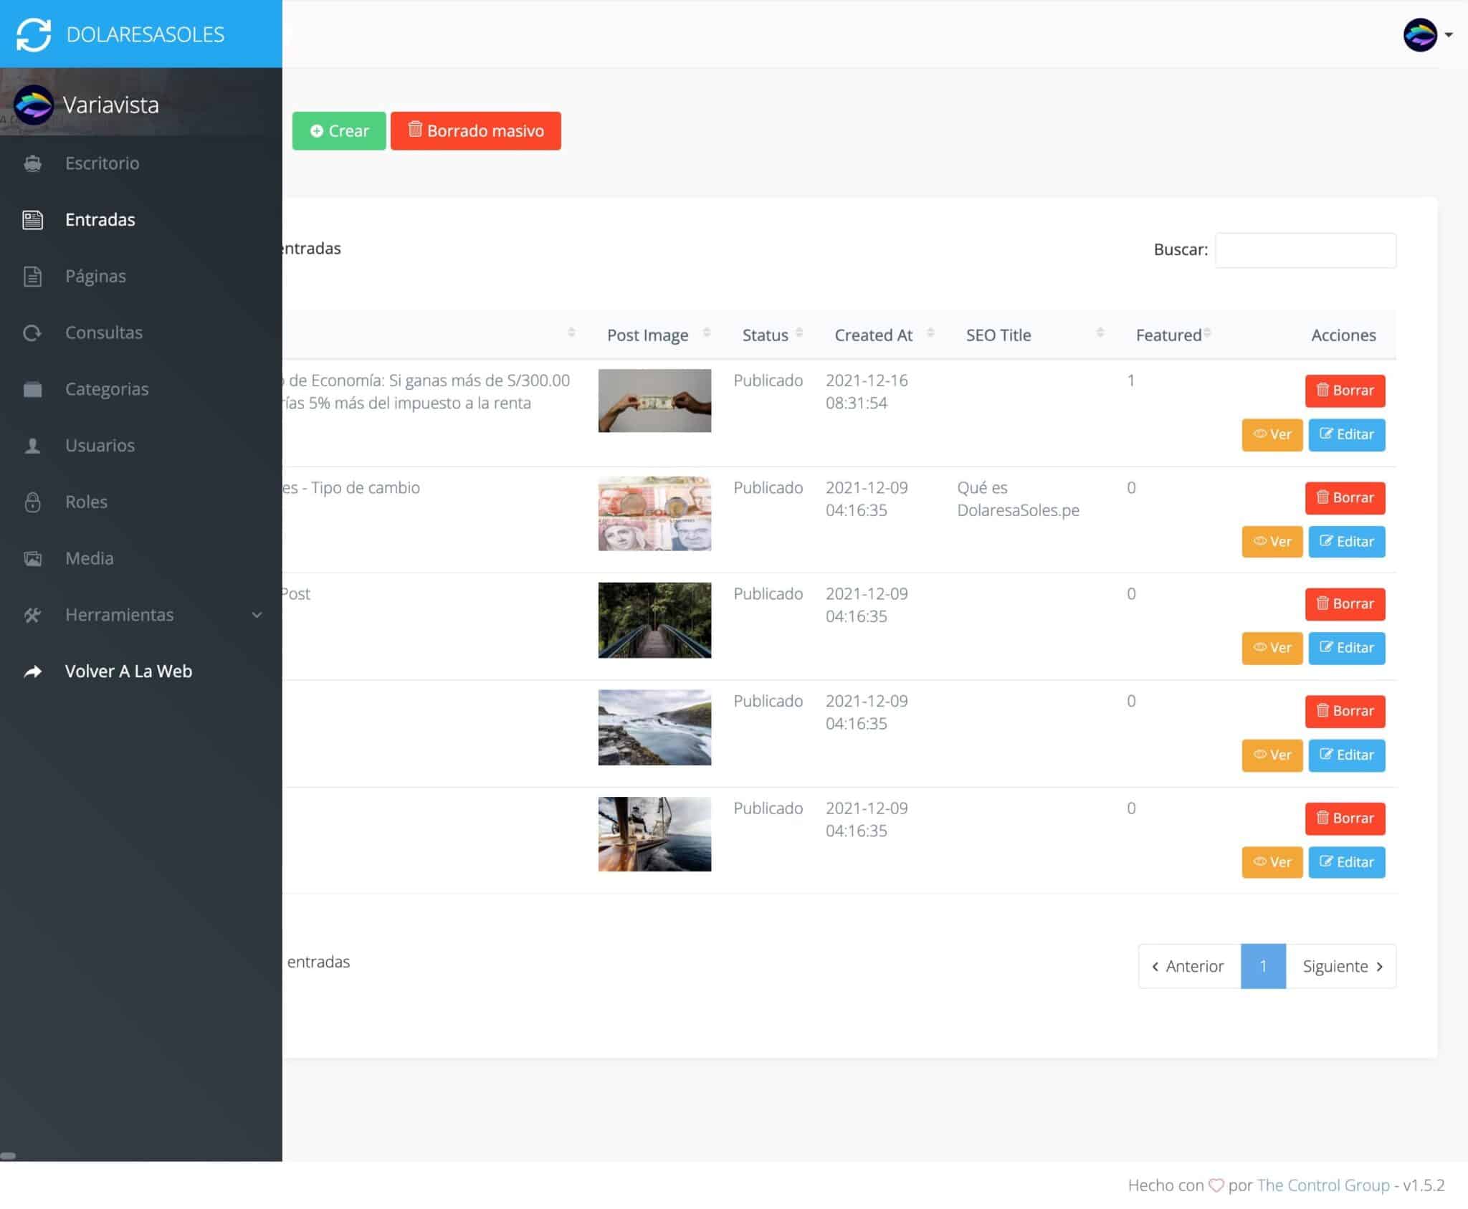The height and width of the screenshot is (1209, 1468).
Task: Click Qué es DolaresaSoles.pe SEO title
Action: coord(1018,500)
